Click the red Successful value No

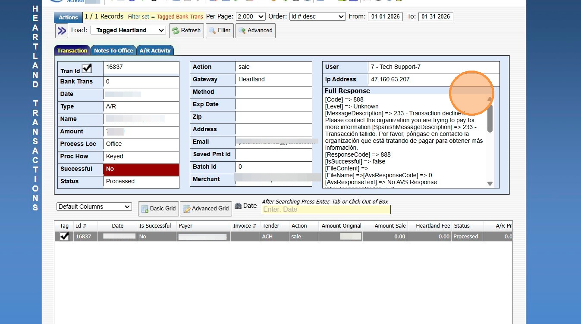click(x=141, y=170)
